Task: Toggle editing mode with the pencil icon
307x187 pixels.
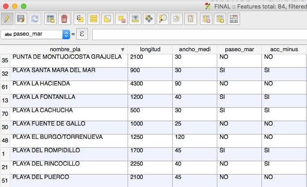Action: click(x=7, y=19)
